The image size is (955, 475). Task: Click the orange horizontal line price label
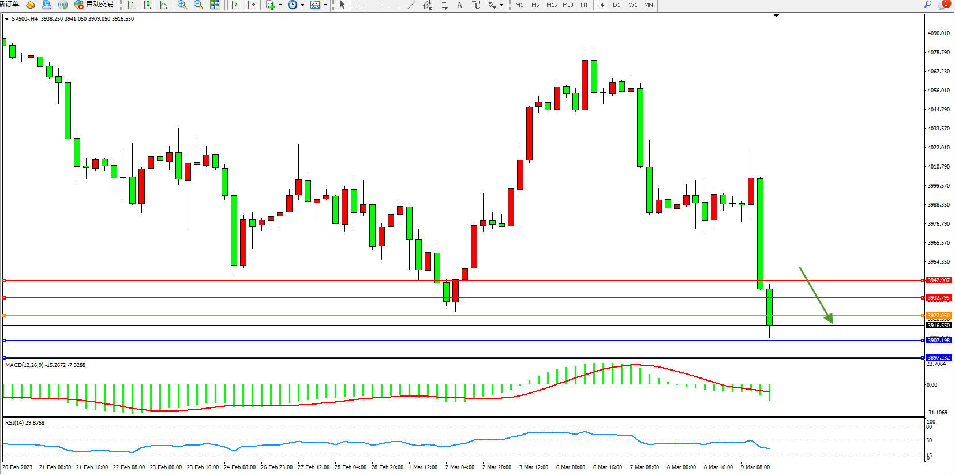938,316
